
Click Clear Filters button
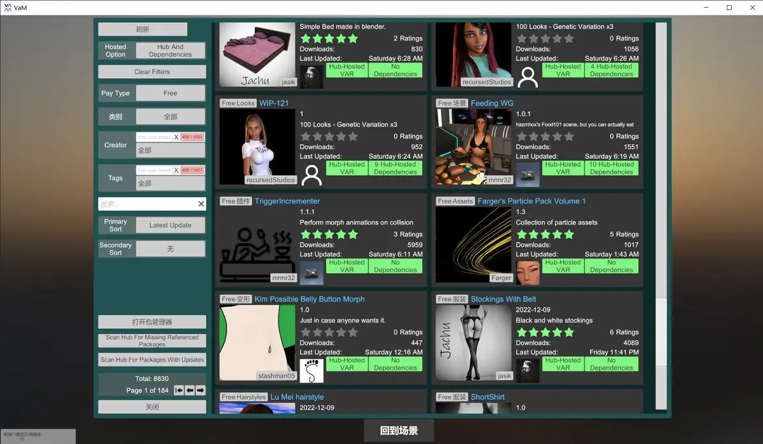tap(152, 72)
